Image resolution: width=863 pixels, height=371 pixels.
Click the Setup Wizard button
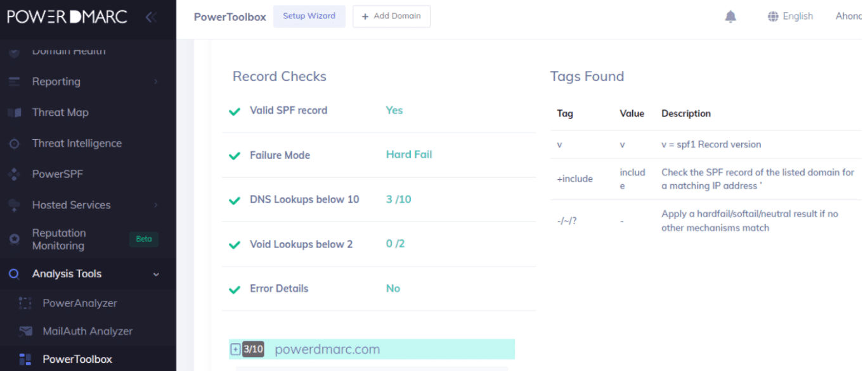309,16
